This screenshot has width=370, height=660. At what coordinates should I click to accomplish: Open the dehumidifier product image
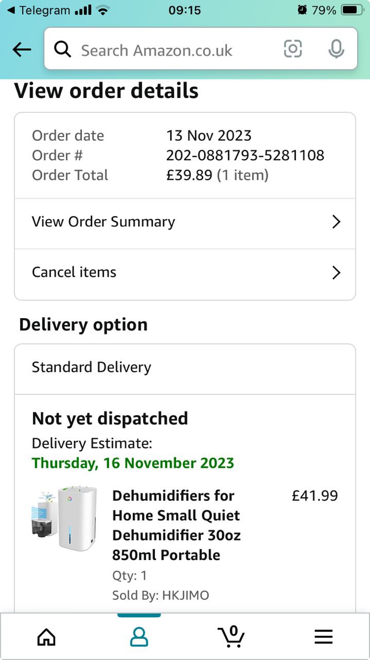click(64, 518)
